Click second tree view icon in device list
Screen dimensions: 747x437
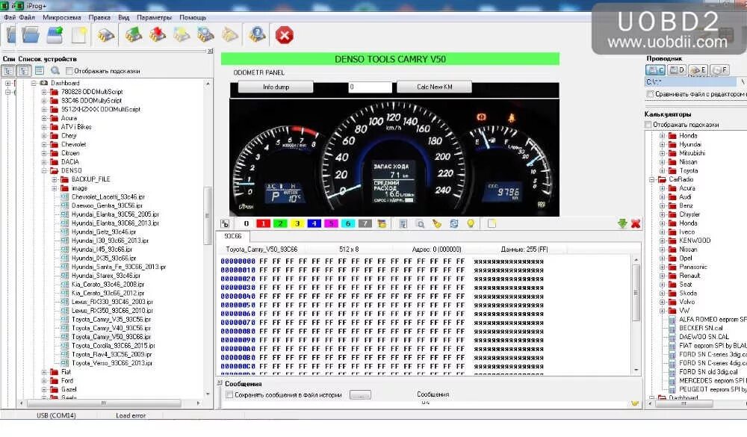point(23,70)
